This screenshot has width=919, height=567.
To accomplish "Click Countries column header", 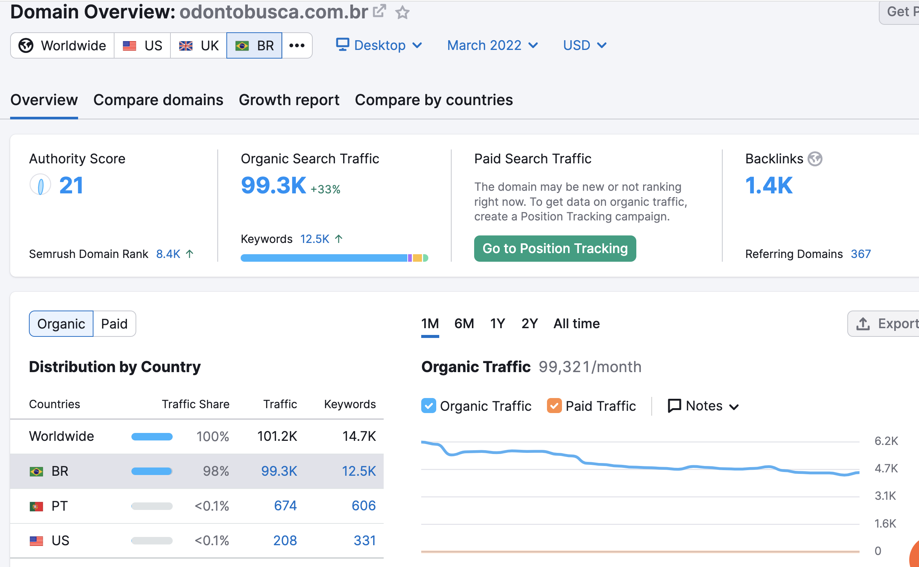I will click(x=54, y=404).
